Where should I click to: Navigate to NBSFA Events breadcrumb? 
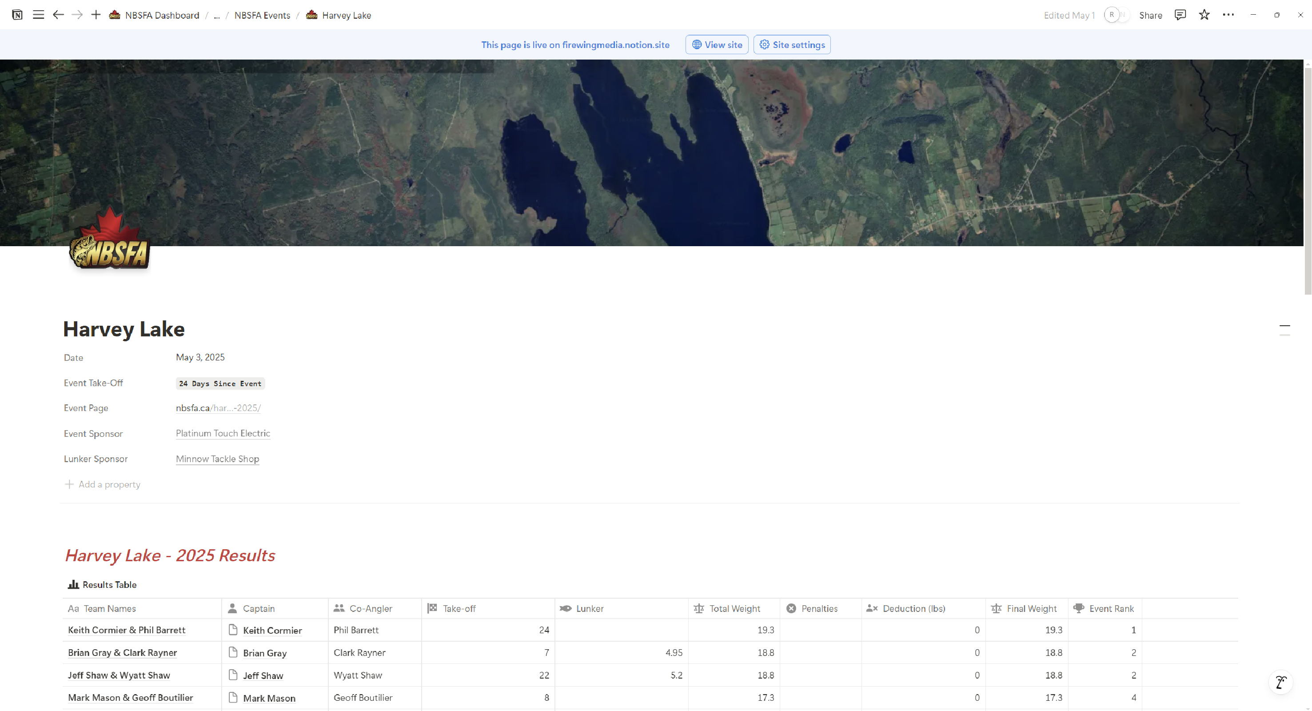262,15
